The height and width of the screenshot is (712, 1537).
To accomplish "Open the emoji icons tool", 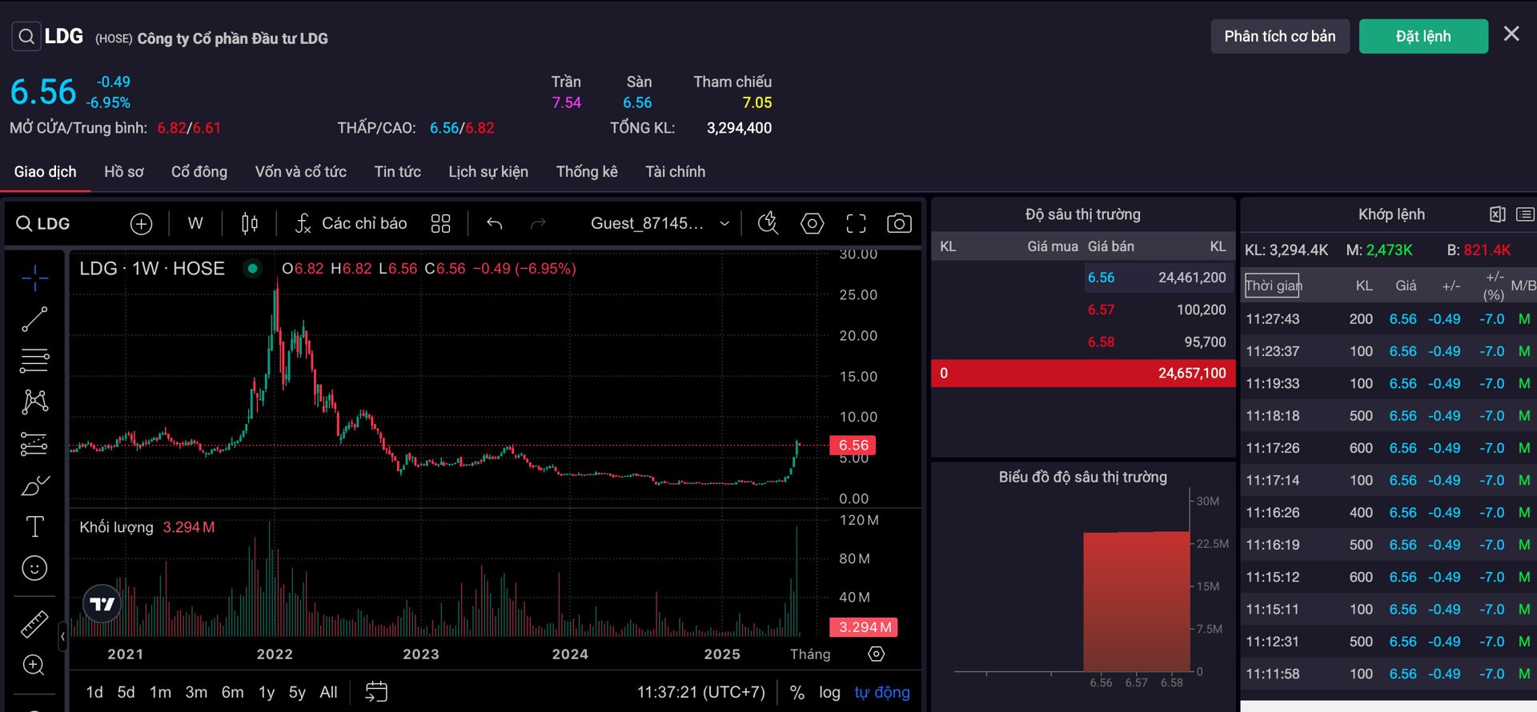I will 34,568.
